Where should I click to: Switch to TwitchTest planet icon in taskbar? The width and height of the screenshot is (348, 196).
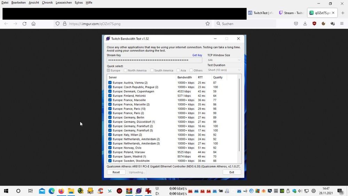click(x=139, y=191)
